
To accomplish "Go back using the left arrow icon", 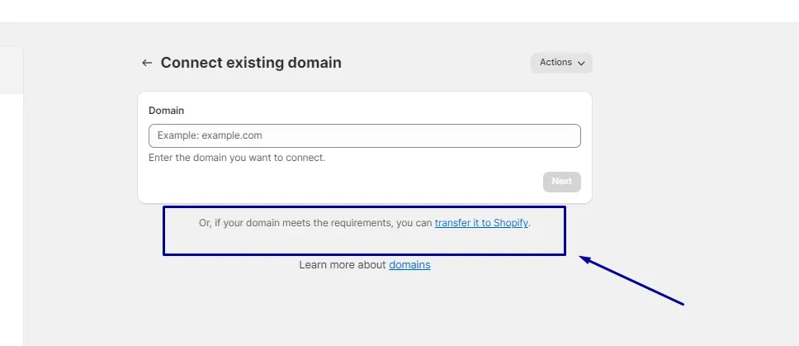I will (x=147, y=63).
